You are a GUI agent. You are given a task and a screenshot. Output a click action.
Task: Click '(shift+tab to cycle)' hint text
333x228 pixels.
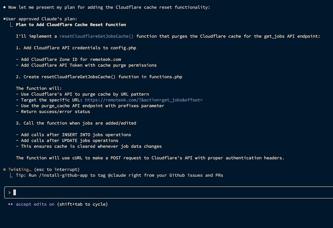click(82, 204)
